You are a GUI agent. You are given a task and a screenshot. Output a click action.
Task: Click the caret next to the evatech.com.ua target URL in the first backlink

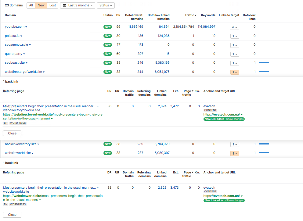point(242,115)
